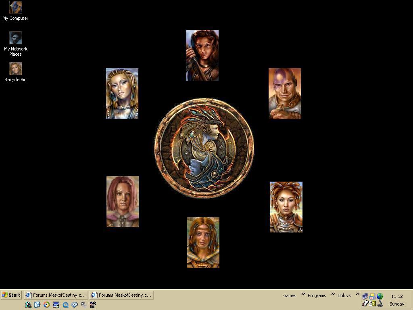Viewport: 413px width, 310px height.
Task: Switch to first Forums.MaskofDestiny taskbar window
Action: click(56, 295)
